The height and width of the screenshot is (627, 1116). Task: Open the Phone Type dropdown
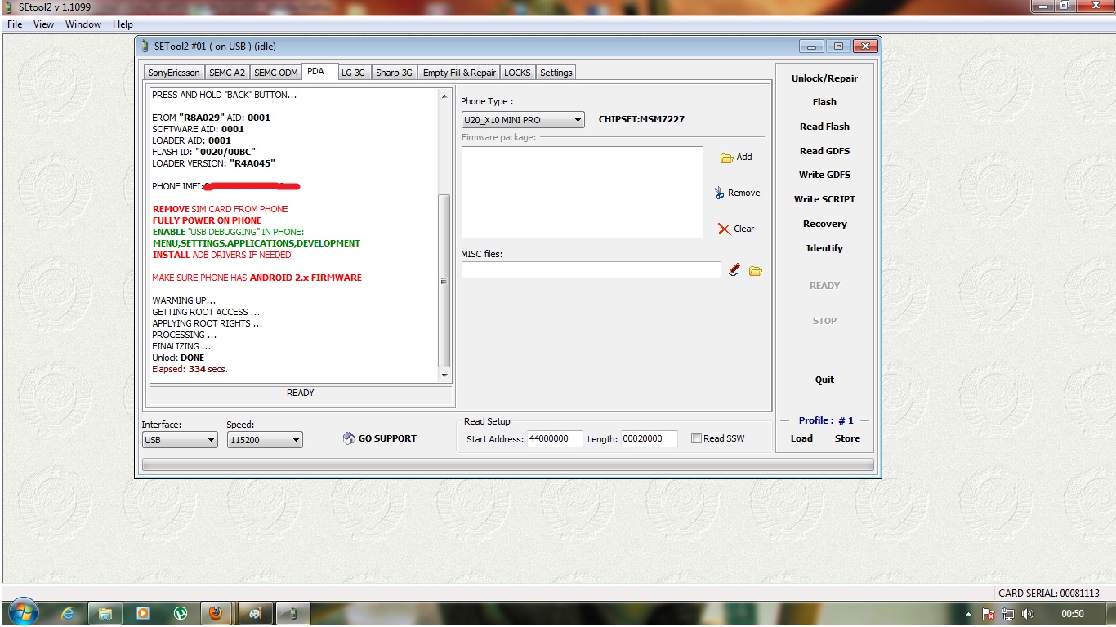[x=523, y=120]
